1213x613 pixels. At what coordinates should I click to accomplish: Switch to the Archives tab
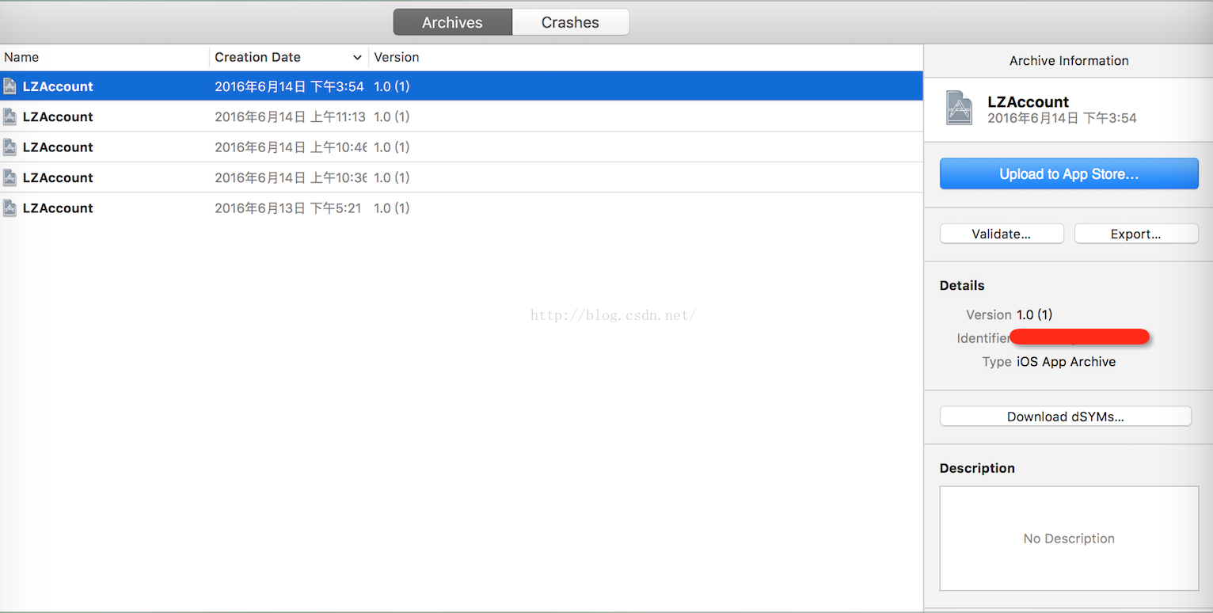click(x=452, y=22)
